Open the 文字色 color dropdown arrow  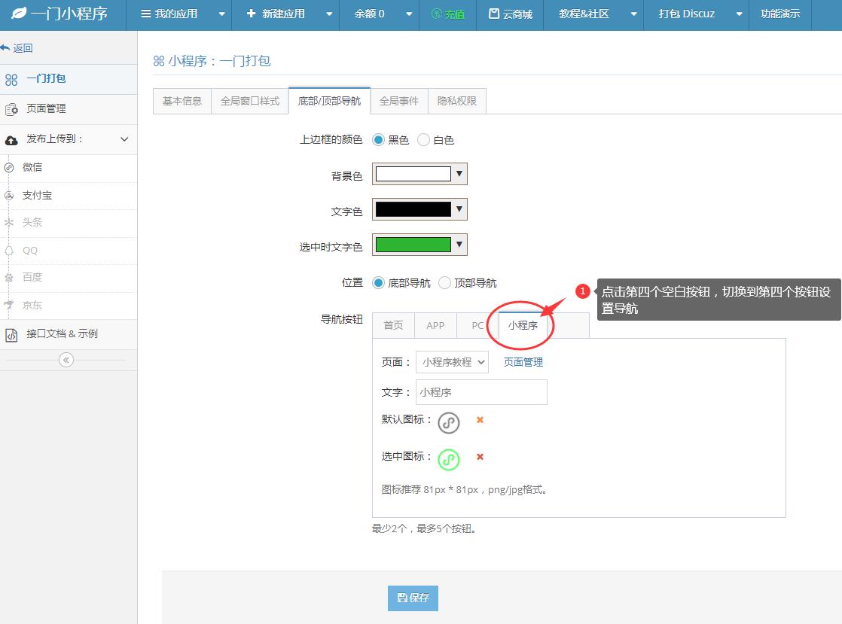(x=459, y=209)
